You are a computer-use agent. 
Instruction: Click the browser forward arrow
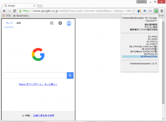click(10, 11)
